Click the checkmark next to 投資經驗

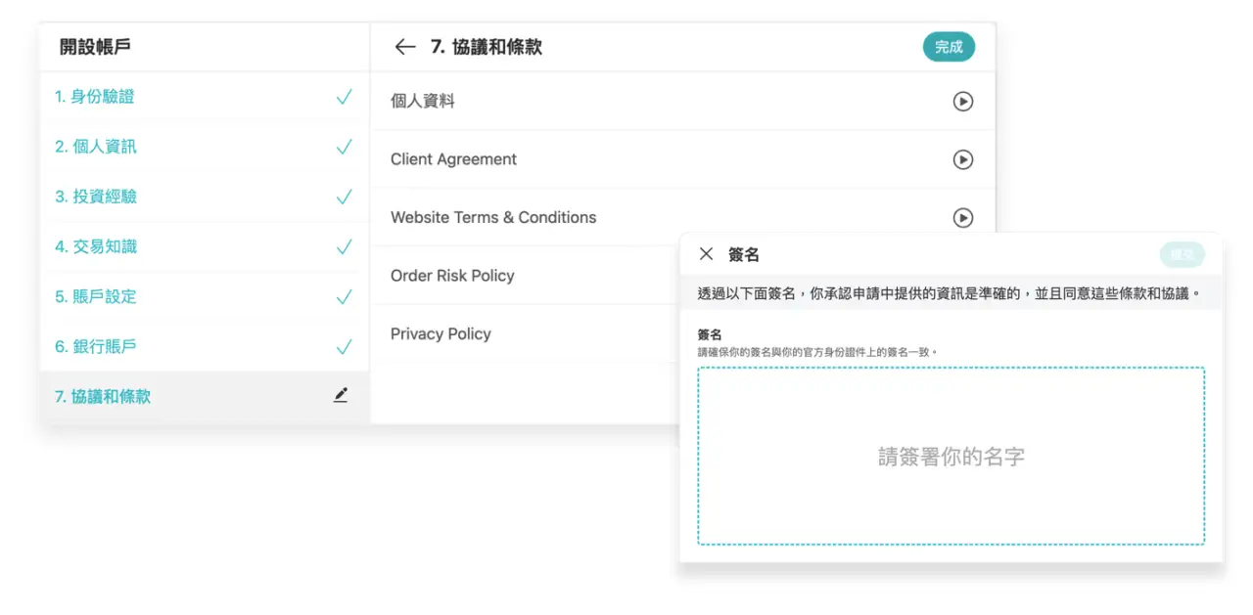click(x=344, y=197)
